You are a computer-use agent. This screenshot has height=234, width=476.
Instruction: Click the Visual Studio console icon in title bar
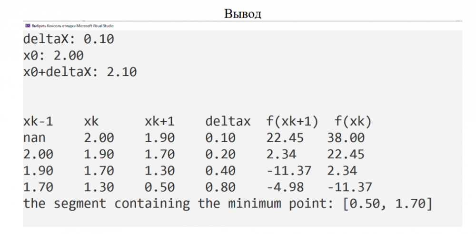tap(28, 26)
